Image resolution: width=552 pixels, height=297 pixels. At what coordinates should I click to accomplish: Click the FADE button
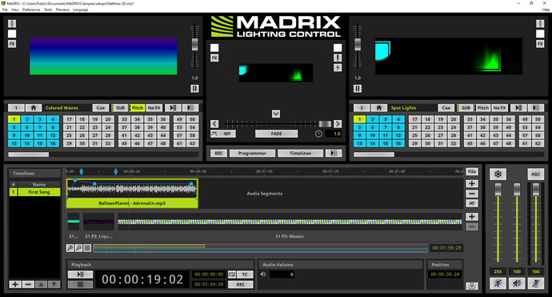click(276, 134)
